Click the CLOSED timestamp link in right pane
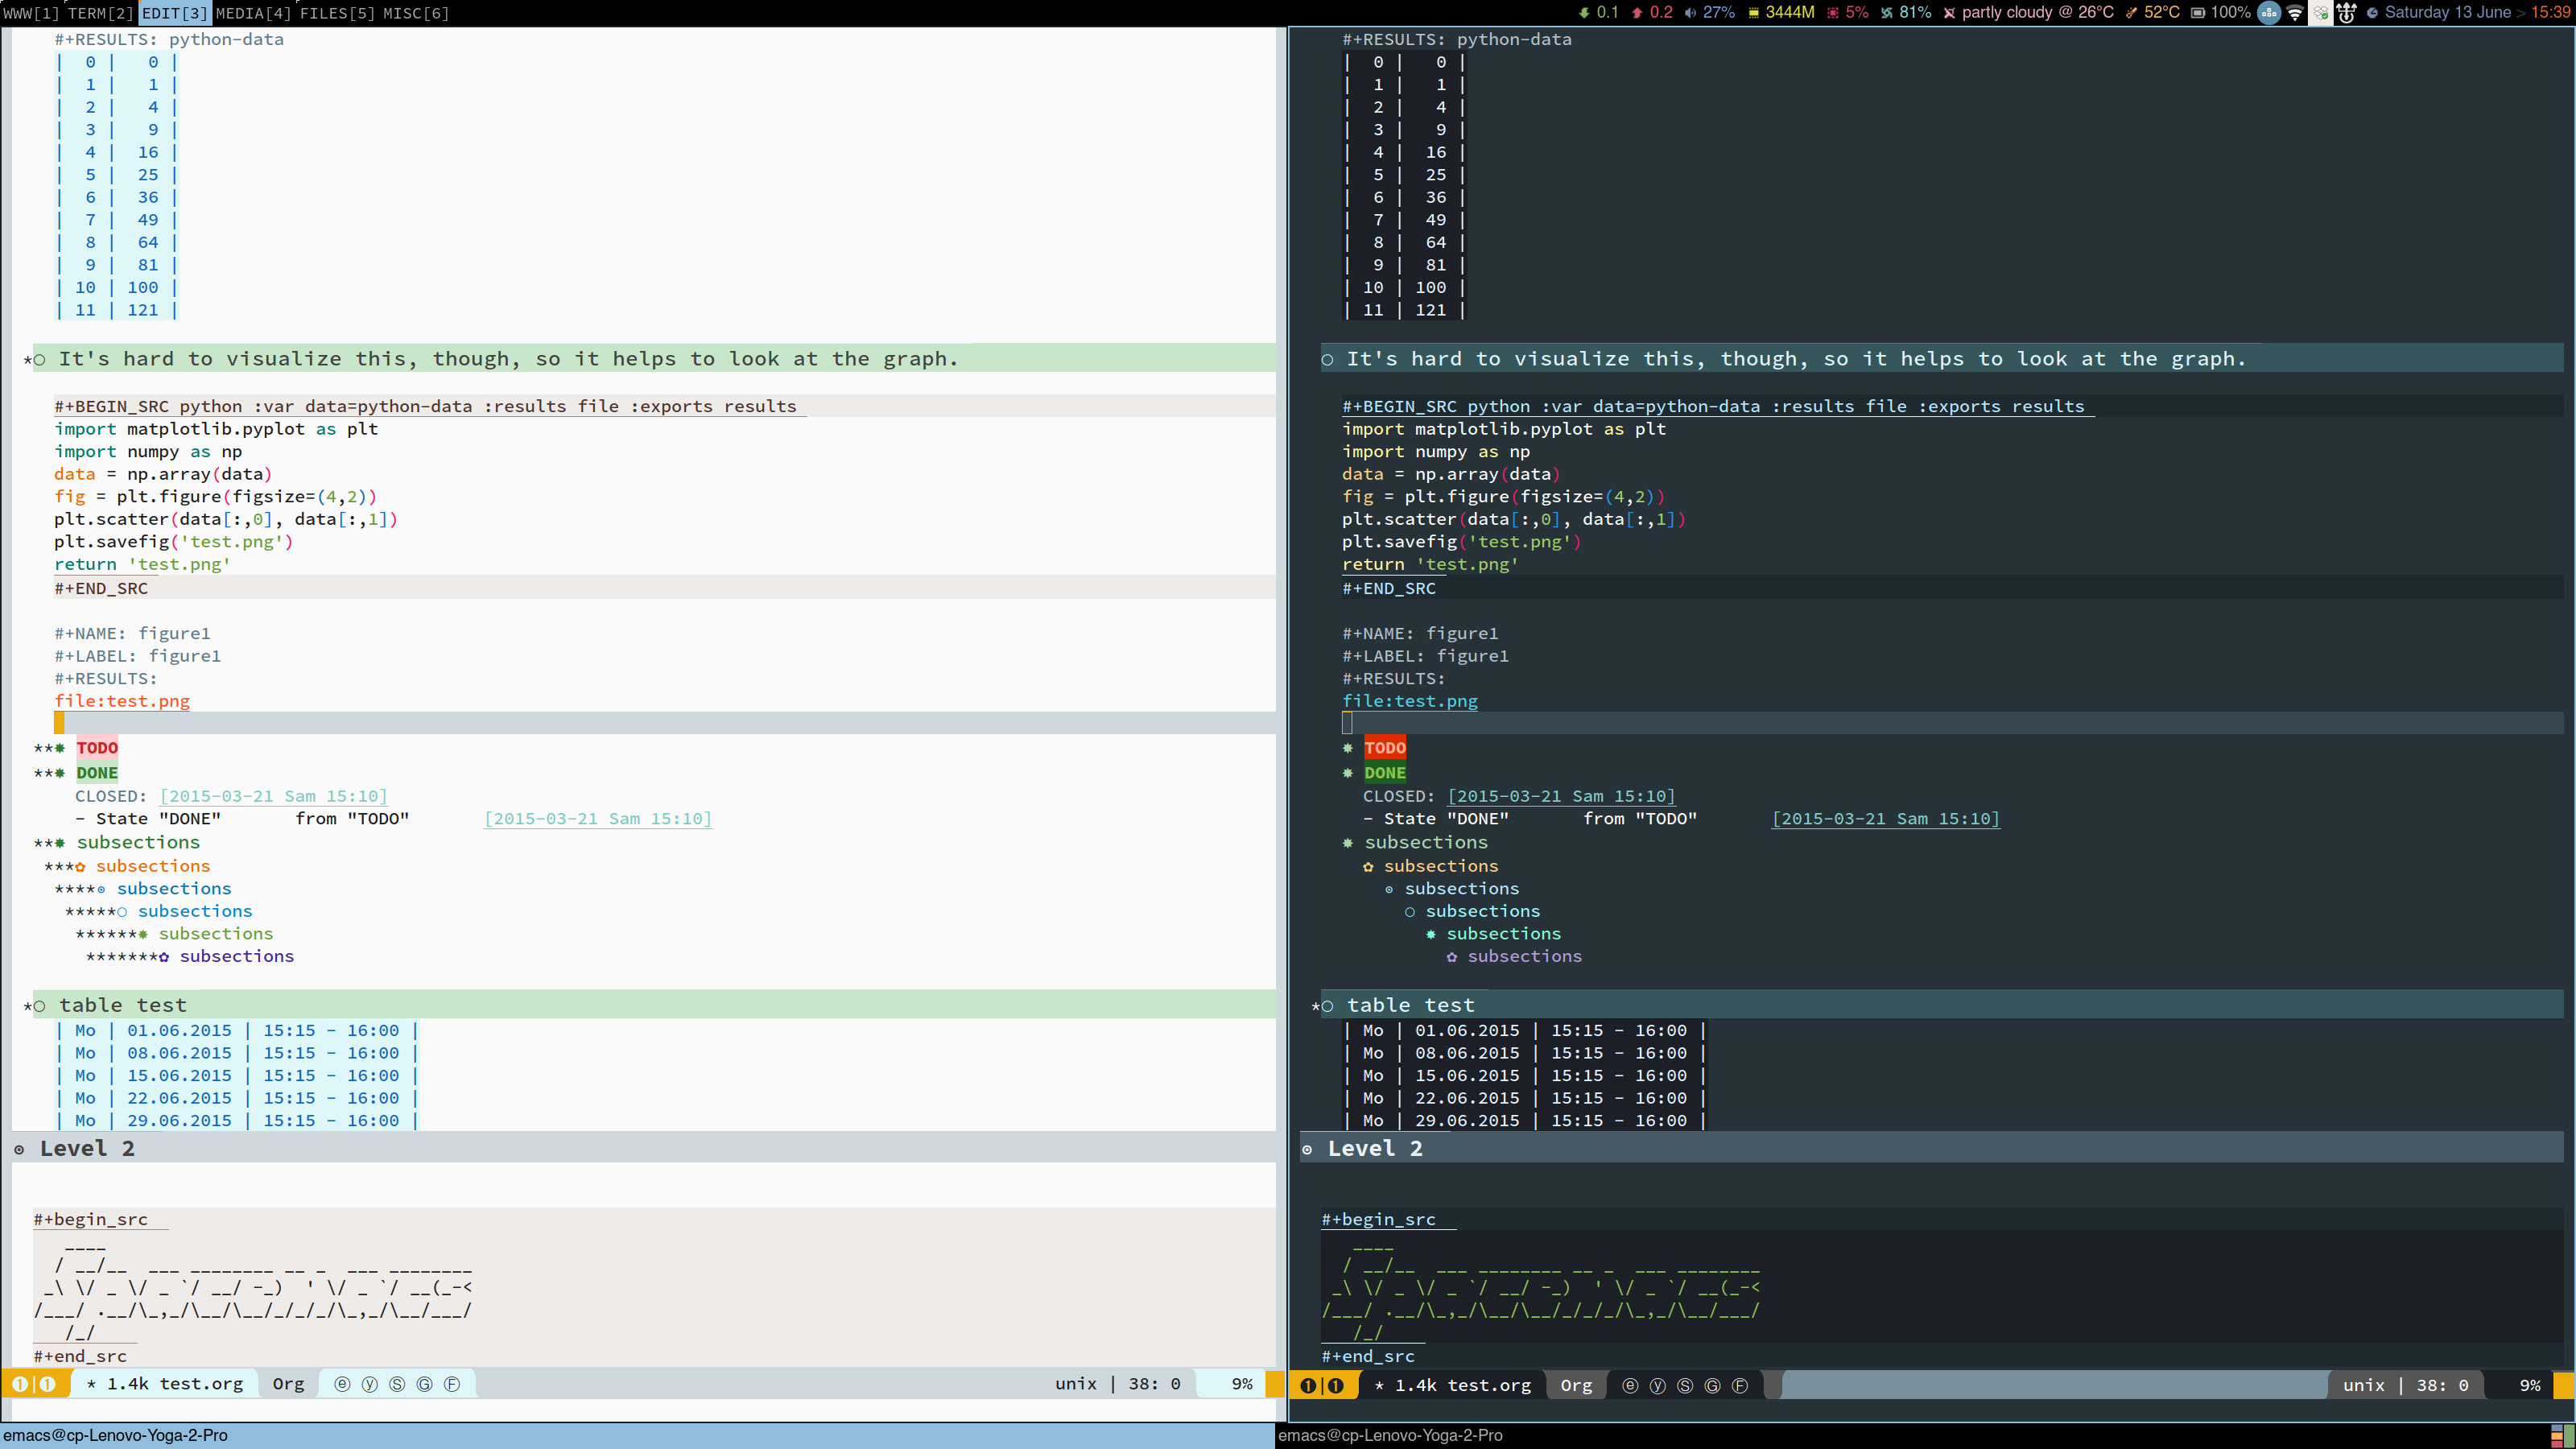The image size is (2576, 1449). click(1560, 796)
